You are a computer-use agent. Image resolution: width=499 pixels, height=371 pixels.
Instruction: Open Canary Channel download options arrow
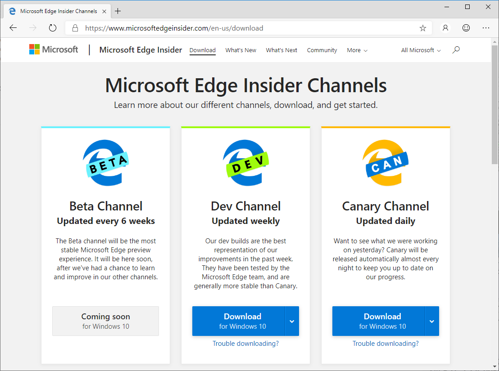pos(432,321)
